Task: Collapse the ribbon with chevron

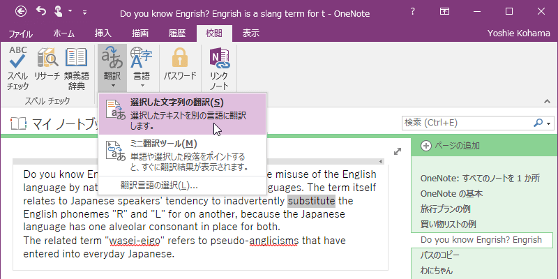Action: pyautogui.click(x=547, y=101)
